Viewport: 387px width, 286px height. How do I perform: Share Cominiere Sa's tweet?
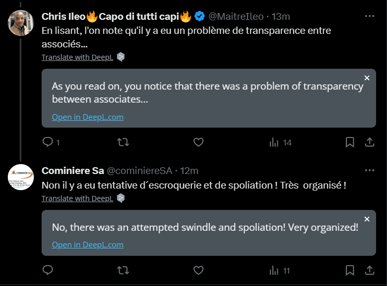[369, 270]
